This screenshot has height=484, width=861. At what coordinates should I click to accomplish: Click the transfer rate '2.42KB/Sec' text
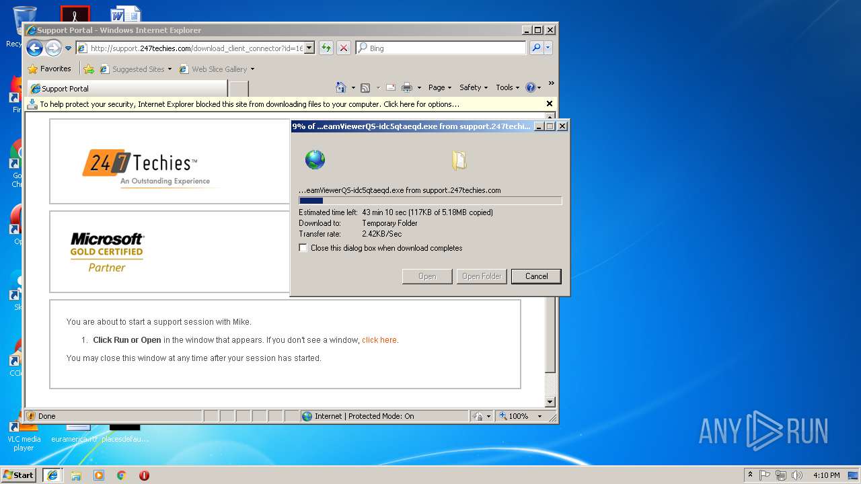click(x=381, y=234)
